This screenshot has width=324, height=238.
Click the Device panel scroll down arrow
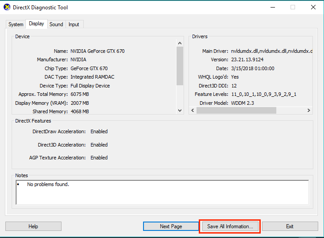pyautogui.click(x=180, y=111)
